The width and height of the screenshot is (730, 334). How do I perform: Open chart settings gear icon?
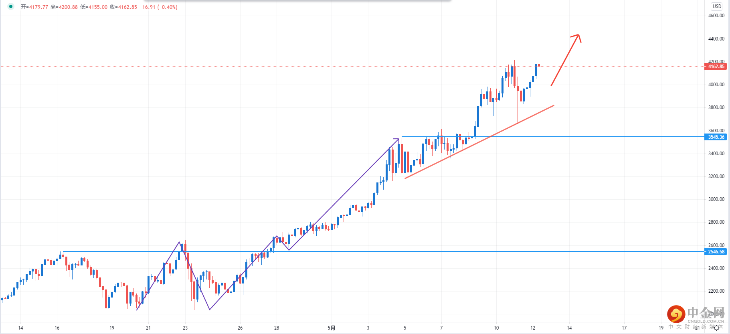coord(717,328)
